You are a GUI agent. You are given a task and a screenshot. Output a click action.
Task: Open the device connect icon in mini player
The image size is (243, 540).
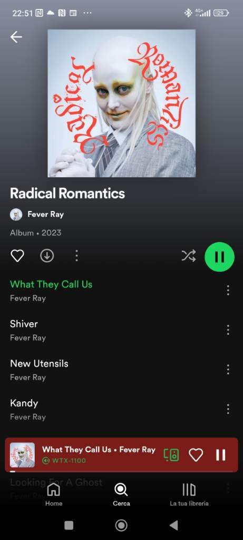[171, 455]
